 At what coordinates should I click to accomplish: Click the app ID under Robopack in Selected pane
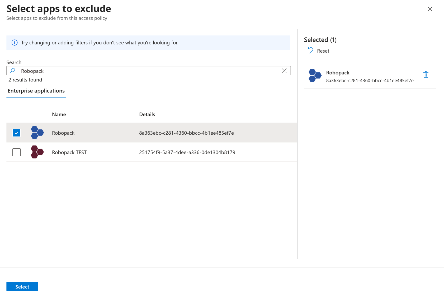click(x=370, y=81)
